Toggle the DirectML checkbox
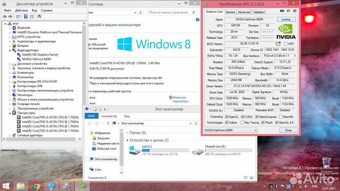Screen dimensions: 340x191 tap(280, 117)
